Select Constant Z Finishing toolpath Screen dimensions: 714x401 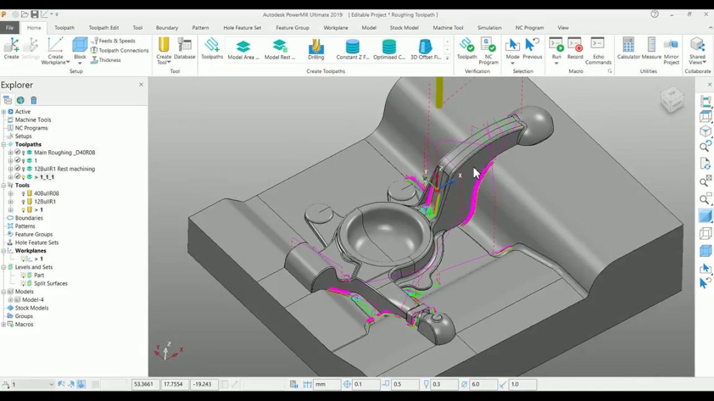point(353,49)
